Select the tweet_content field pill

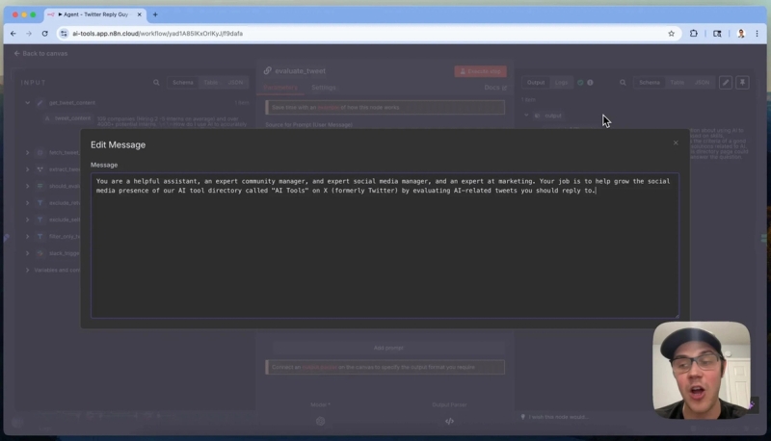tap(68, 118)
